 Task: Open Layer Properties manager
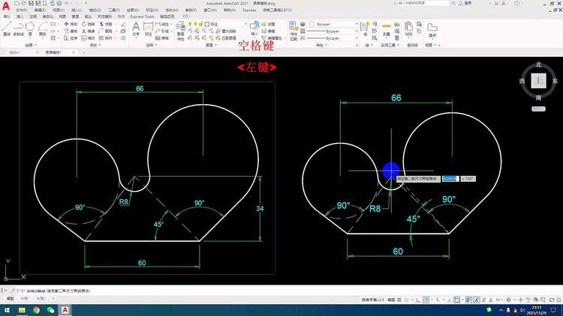click(180, 31)
